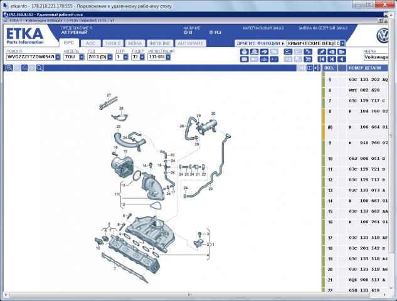Switch to the NORA tab
397x301 pixels.
pyautogui.click(x=135, y=43)
